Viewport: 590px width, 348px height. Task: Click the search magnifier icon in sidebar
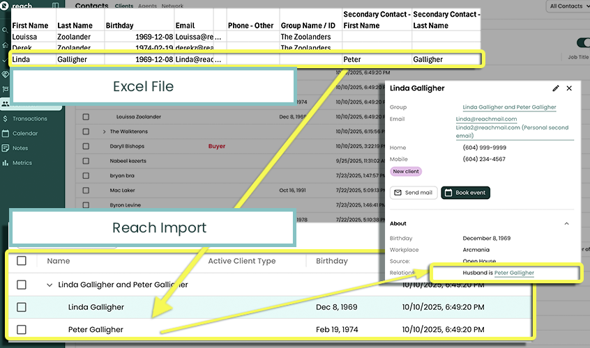[x=6, y=30]
